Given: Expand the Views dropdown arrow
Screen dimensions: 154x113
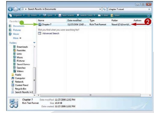Looking at the screenshot, I should pos(40,15).
